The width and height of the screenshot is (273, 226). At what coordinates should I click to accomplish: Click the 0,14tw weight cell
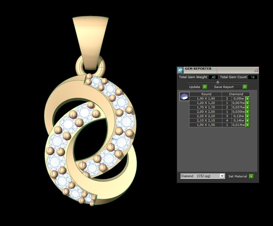coord(238,120)
